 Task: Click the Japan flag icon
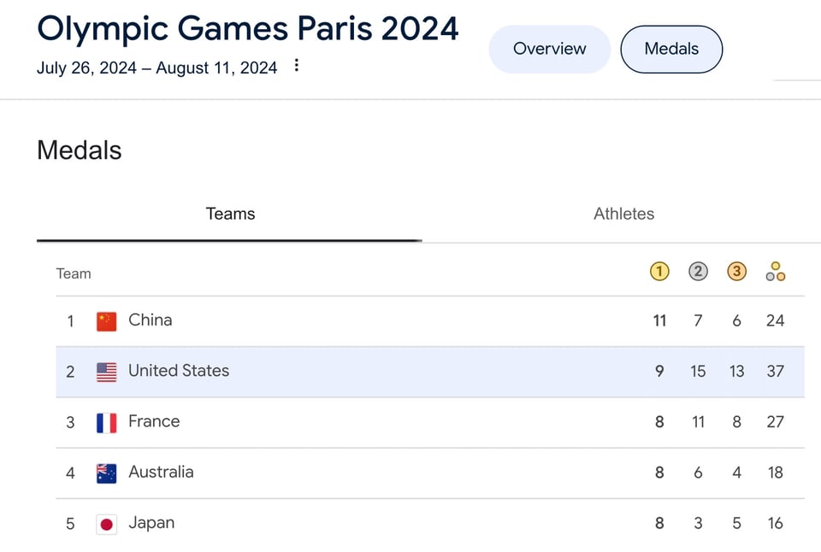click(x=107, y=523)
